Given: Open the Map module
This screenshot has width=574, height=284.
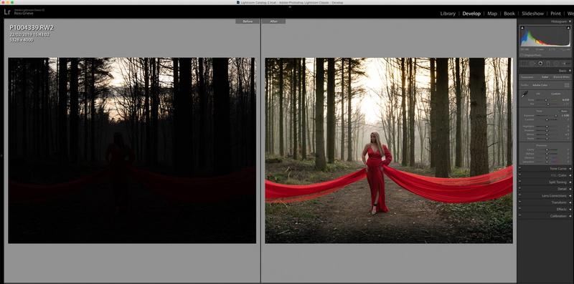Looking at the screenshot, I should pyautogui.click(x=492, y=14).
